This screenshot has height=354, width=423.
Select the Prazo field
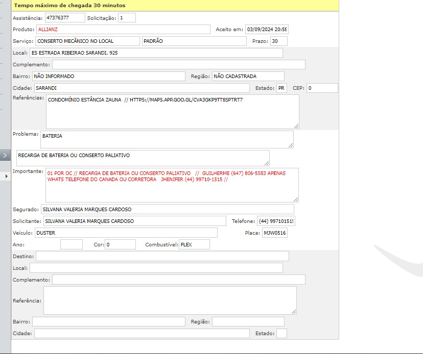[x=278, y=41]
